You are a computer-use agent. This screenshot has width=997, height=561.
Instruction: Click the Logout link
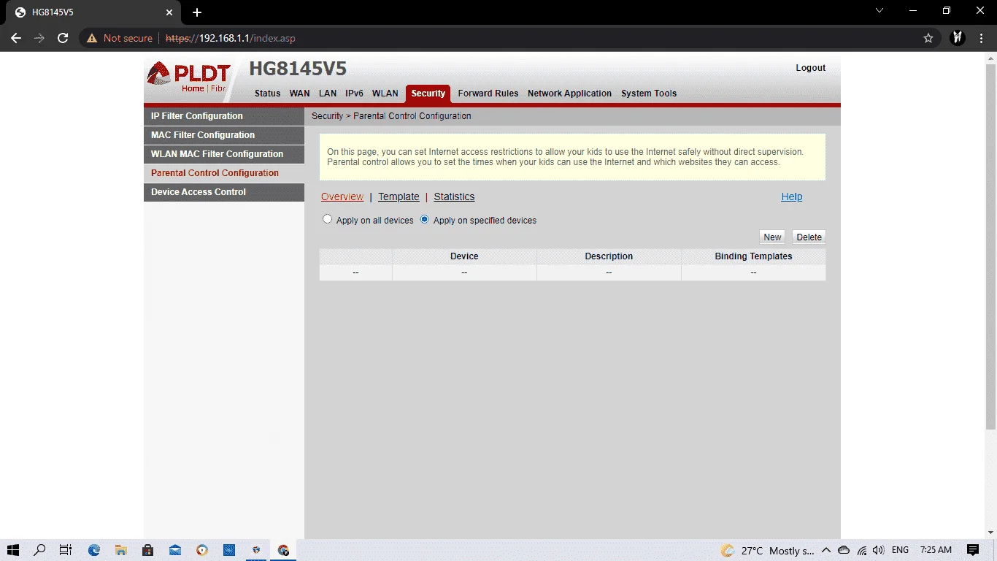coord(810,68)
